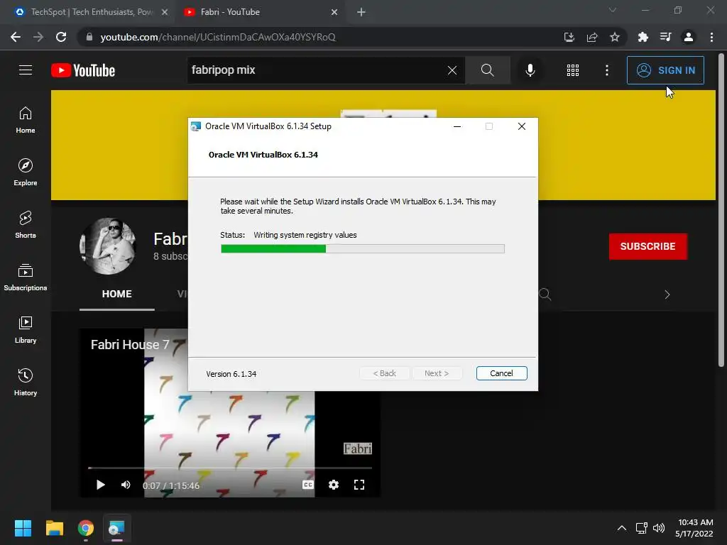
Task: Click the SIGN IN button
Action: pyautogui.click(x=665, y=70)
